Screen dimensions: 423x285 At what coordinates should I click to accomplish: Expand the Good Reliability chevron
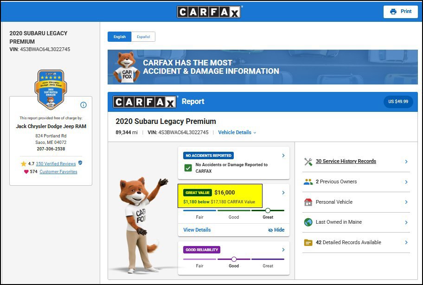point(283,250)
